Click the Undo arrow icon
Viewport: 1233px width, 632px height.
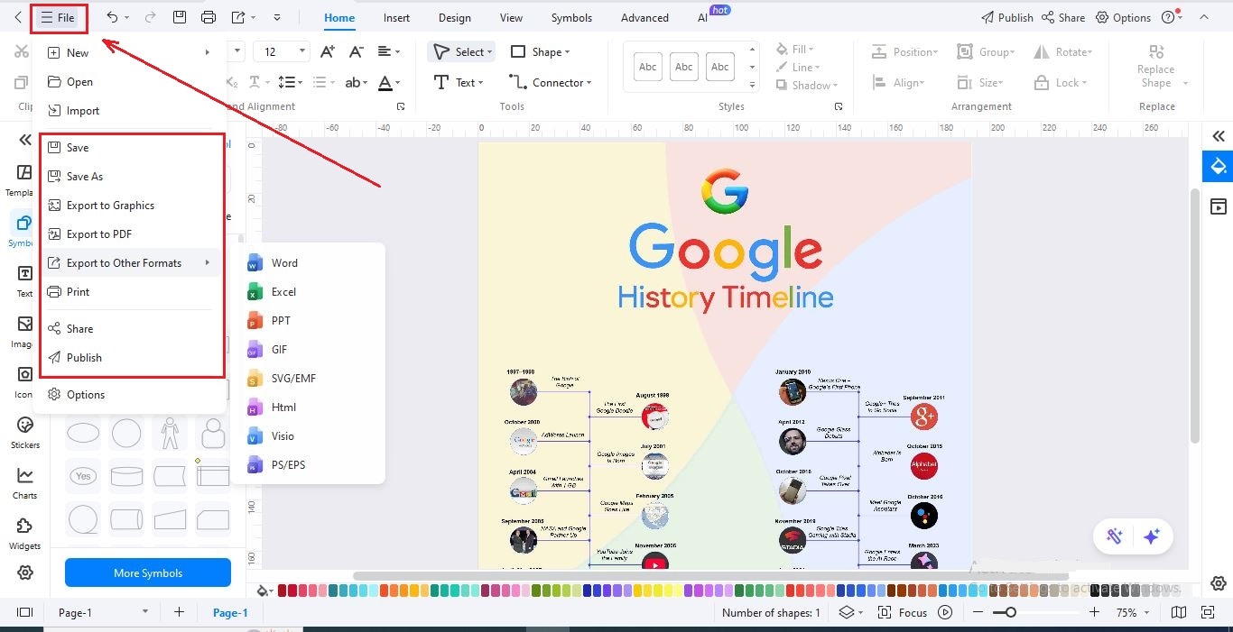pos(112,17)
